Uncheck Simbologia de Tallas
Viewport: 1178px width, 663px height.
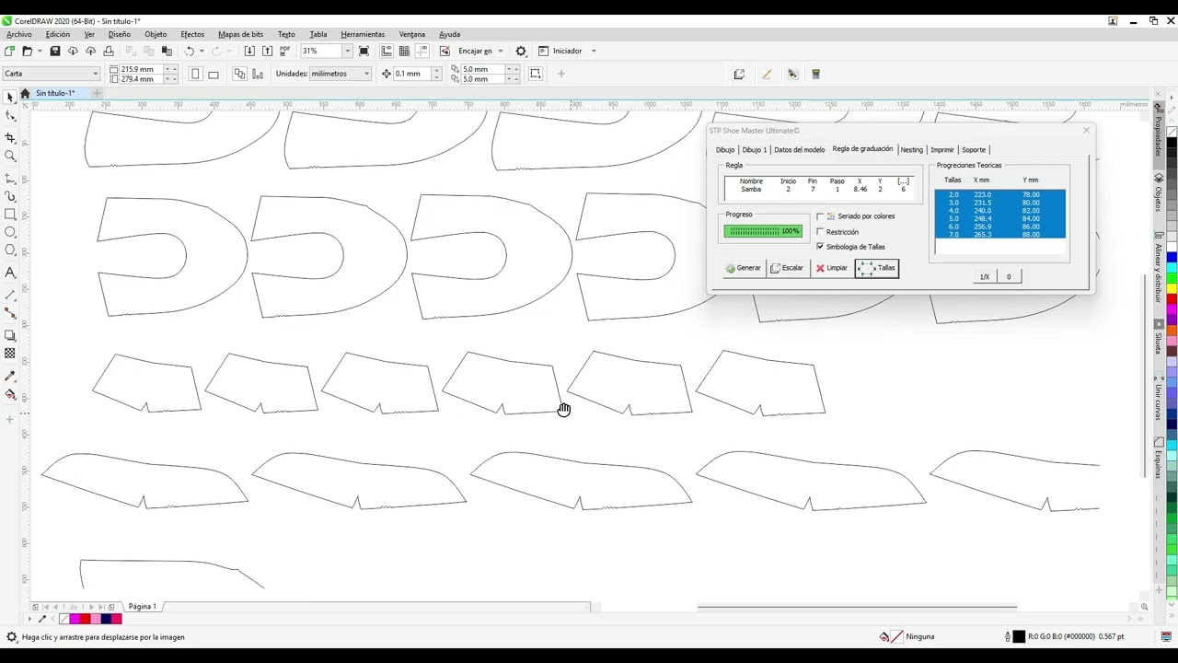tap(820, 247)
